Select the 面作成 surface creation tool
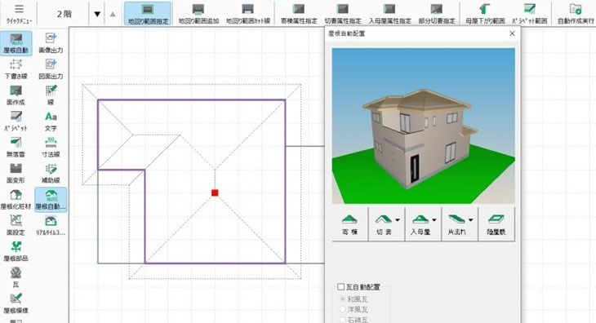This screenshot has width=596, height=323. 16,95
